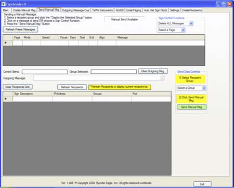Click the Refresh Preset Messages button
This screenshot has height=188, width=234.
point(20,30)
